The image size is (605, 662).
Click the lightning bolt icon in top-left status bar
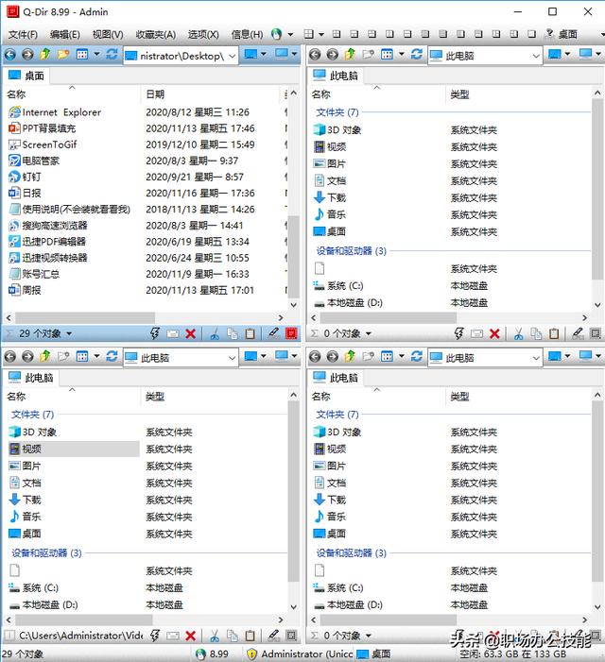tap(155, 333)
